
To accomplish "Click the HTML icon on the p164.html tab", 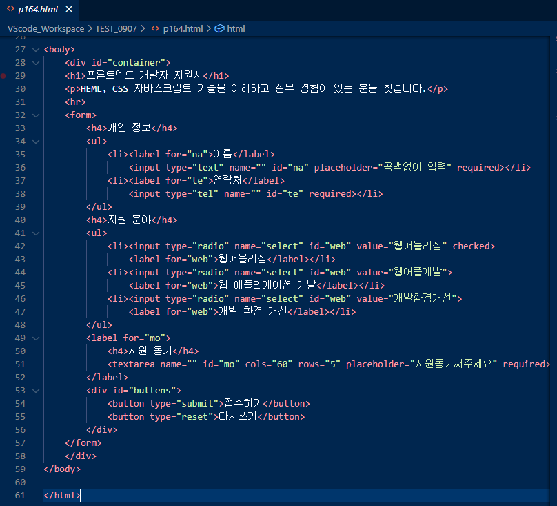I will pos(11,10).
